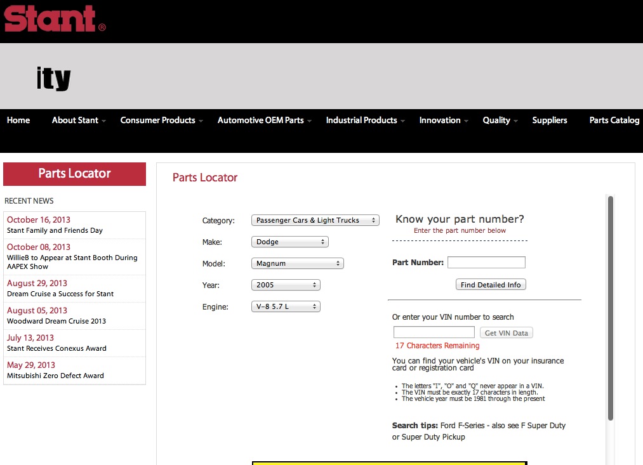Viewport: 643px width, 465px height.
Task: Open news item Dream Cruise a Success for Stant
Action: coord(60,294)
